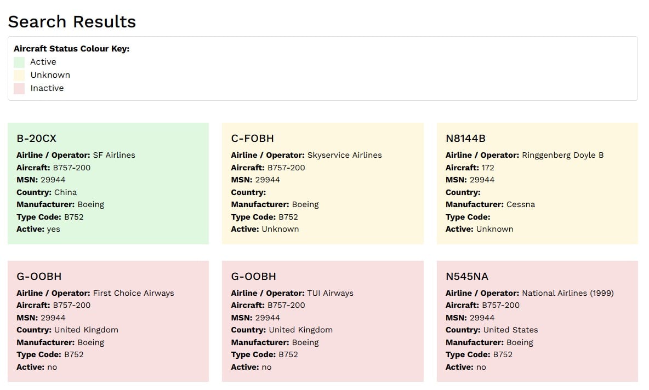
Task: Select the United States country value
Action: point(510,330)
